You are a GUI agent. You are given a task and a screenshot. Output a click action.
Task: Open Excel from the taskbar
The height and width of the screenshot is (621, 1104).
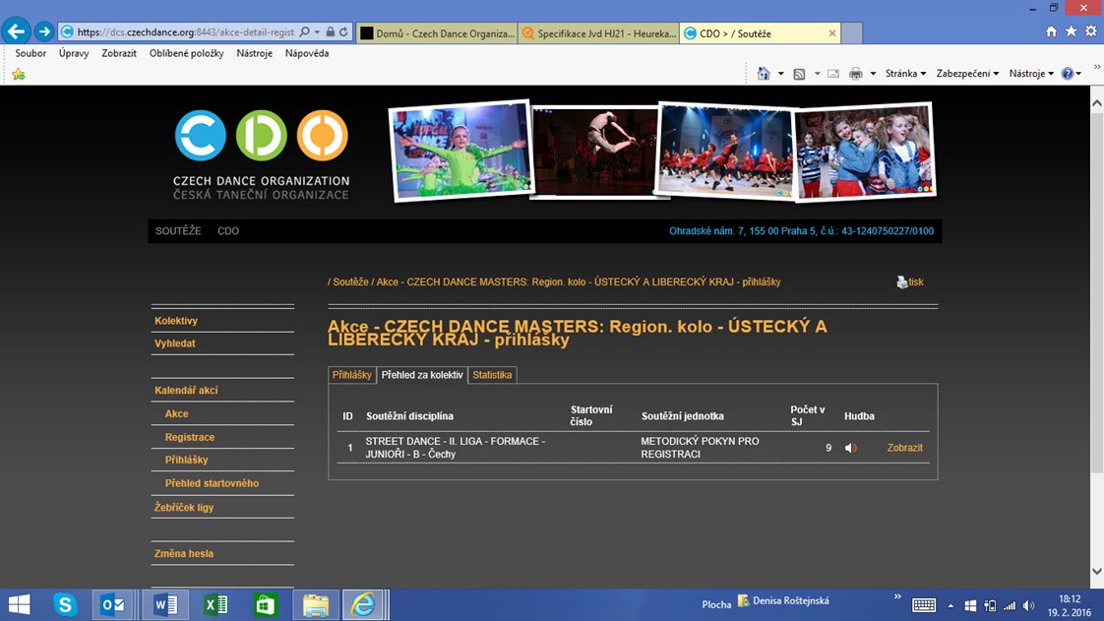point(215,605)
